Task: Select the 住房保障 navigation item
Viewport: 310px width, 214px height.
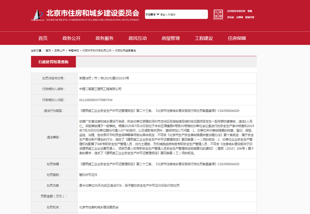Action: click(x=237, y=38)
